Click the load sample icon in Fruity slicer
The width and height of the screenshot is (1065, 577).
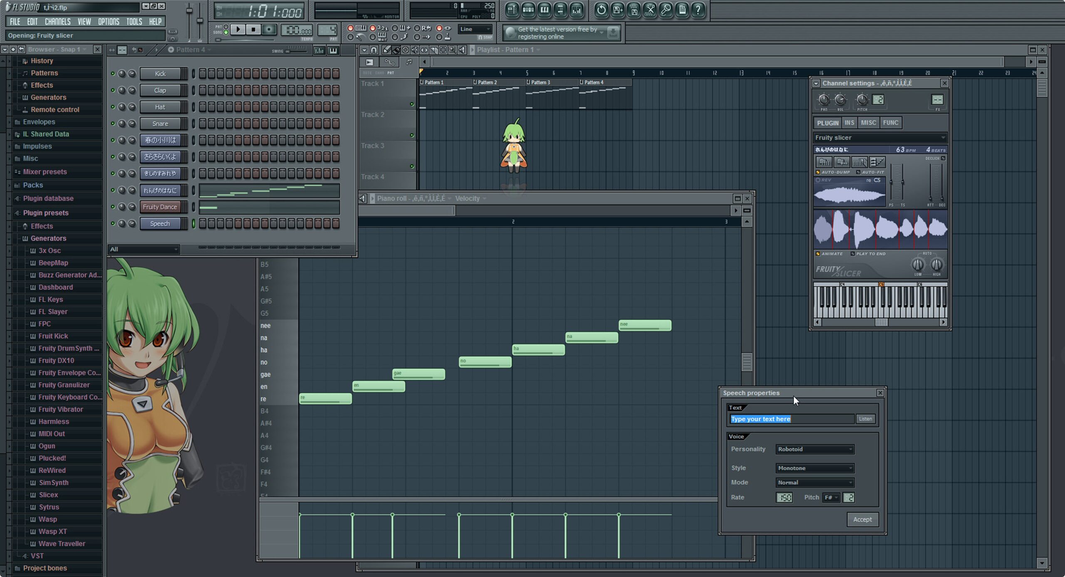pos(824,162)
